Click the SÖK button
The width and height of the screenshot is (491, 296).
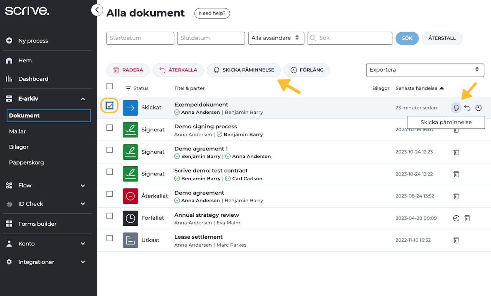click(x=407, y=38)
